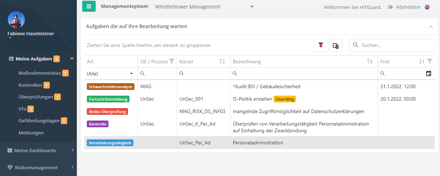Click the Frist column filter icon
The image size is (440, 176).
[430, 61]
